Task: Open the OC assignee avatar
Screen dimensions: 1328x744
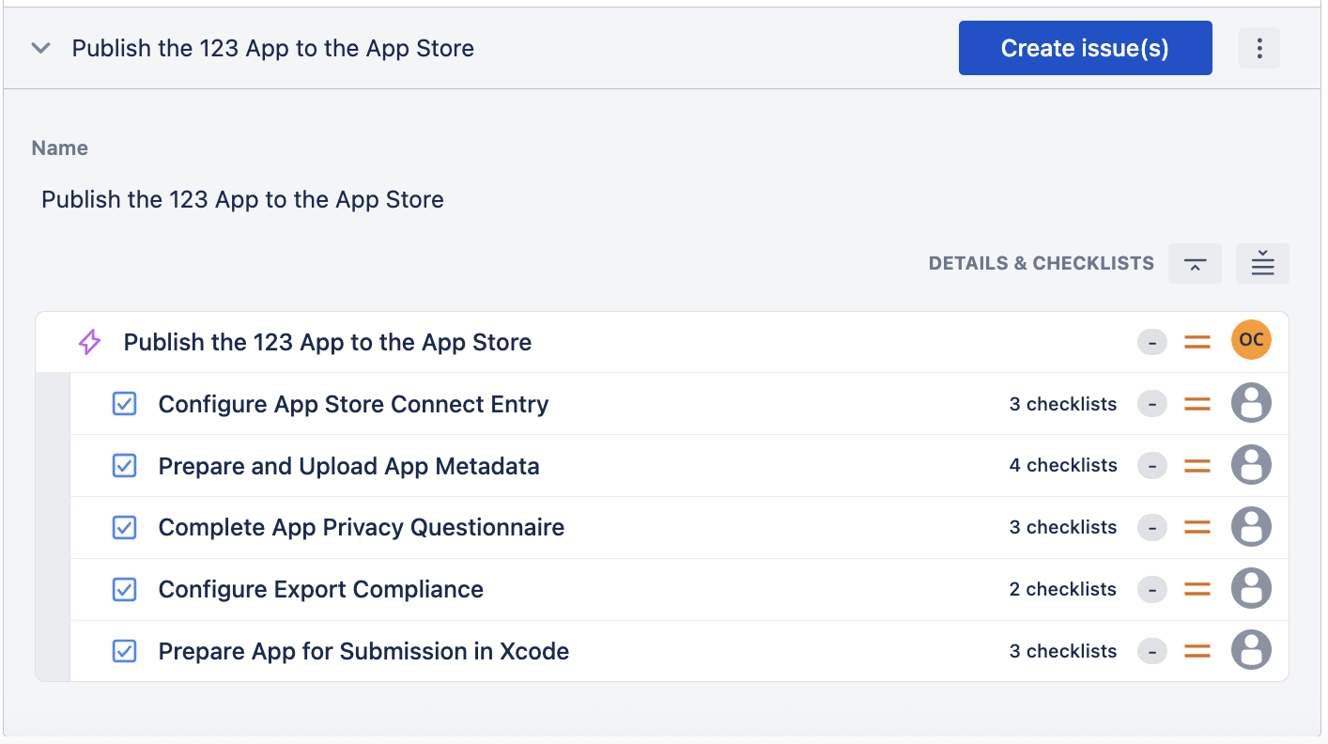Action: (x=1250, y=341)
